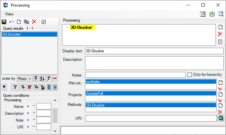Enable the Only for hierarchy checkbox

(190, 75)
